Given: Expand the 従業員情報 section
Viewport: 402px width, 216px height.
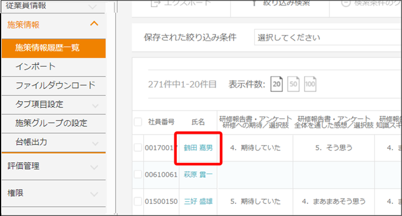Looking at the screenshot, I should tap(53, 6).
